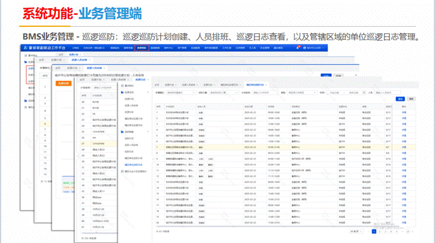Open 重点岗位 in the sidebar
This screenshot has height=243, width=435.
tap(129, 86)
